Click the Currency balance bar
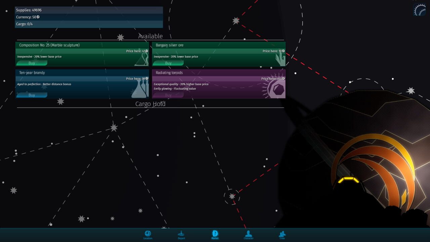This screenshot has height=242, width=430. (x=89, y=17)
